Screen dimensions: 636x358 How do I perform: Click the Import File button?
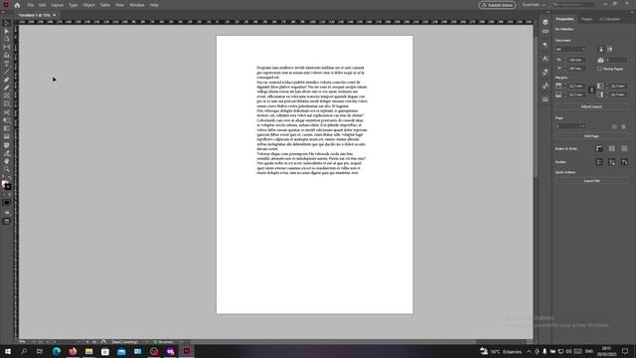pyautogui.click(x=591, y=181)
